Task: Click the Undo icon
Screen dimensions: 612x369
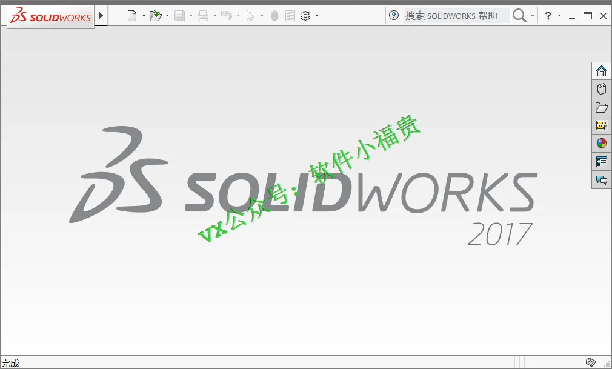Action: point(227,16)
